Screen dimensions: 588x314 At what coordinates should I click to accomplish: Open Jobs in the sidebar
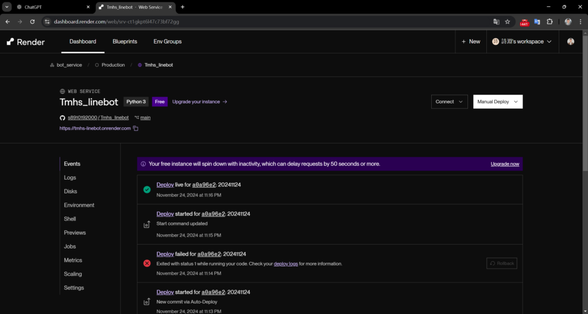[x=69, y=247]
